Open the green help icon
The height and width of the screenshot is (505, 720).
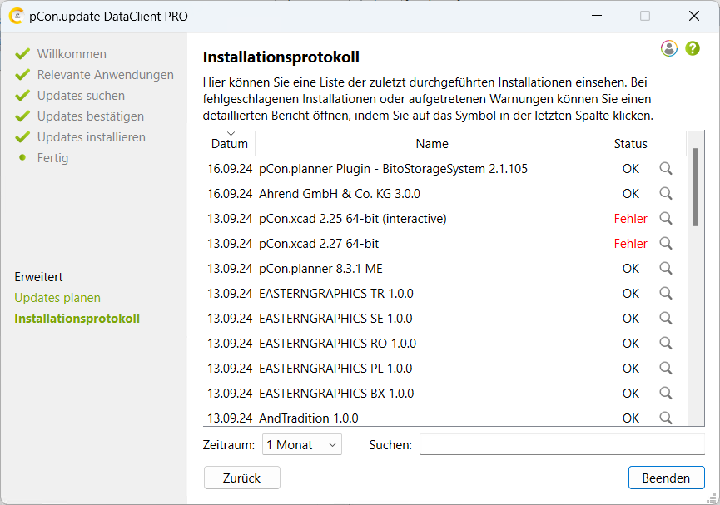point(693,48)
